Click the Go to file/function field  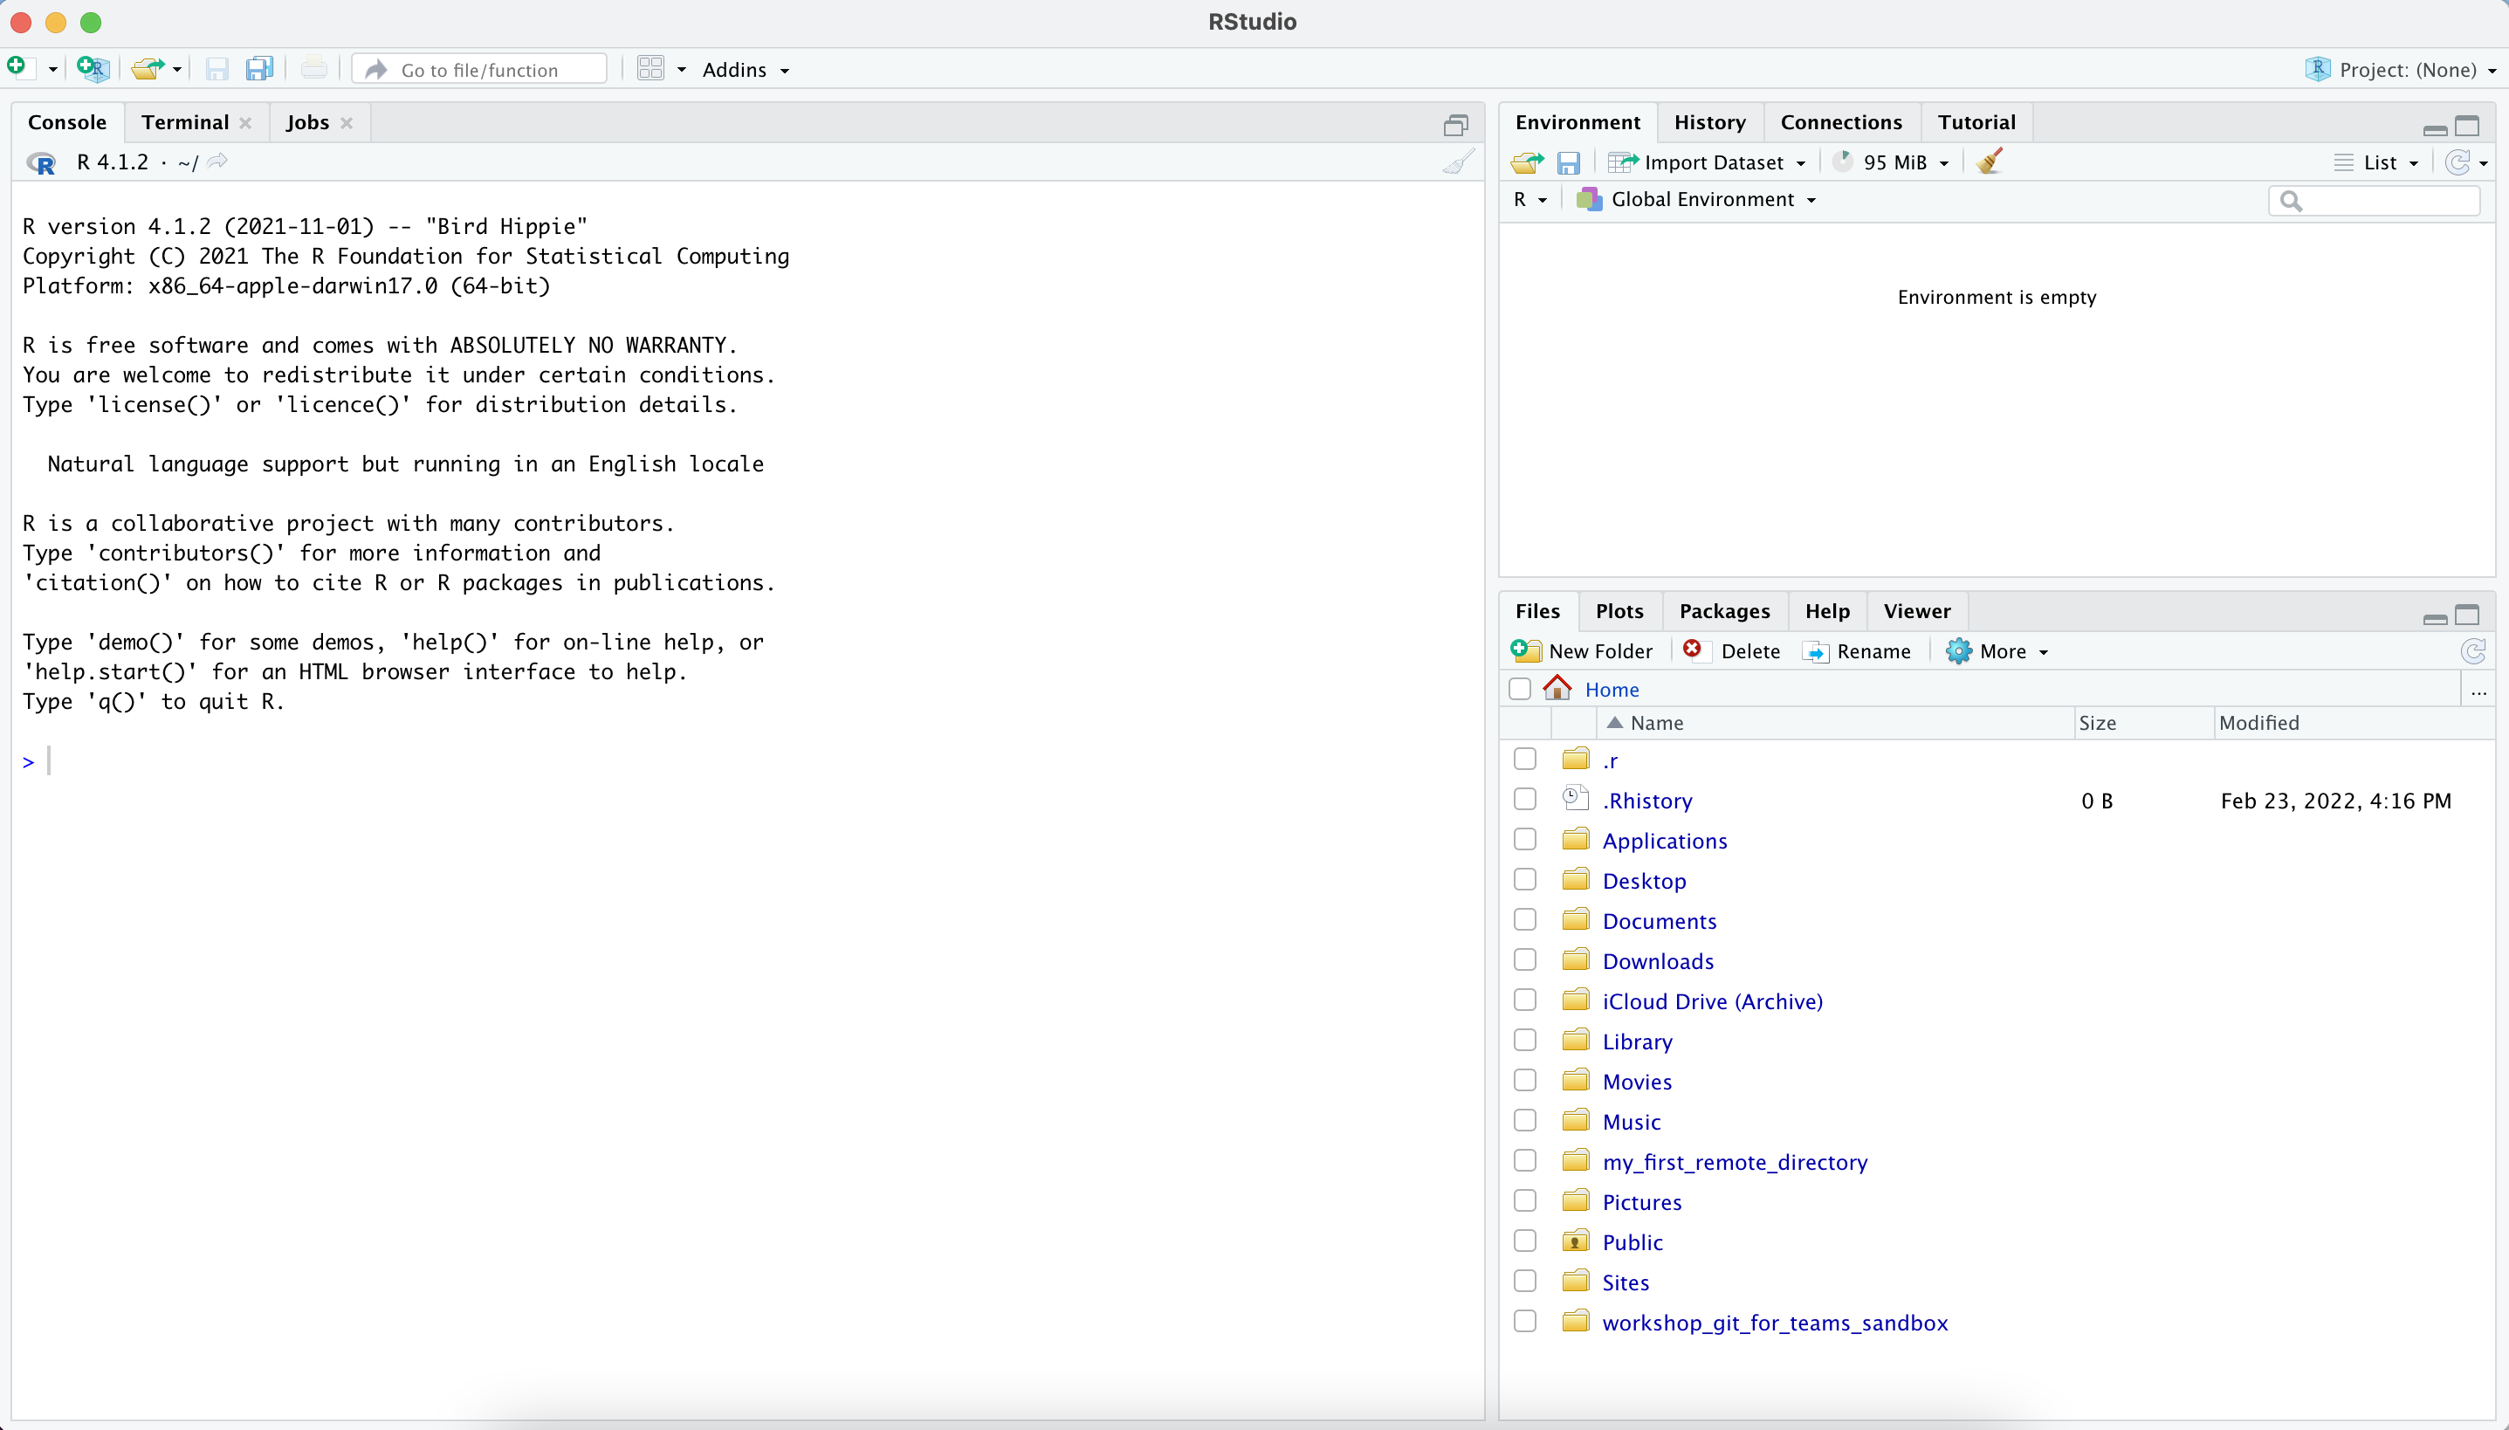[x=480, y=70]
